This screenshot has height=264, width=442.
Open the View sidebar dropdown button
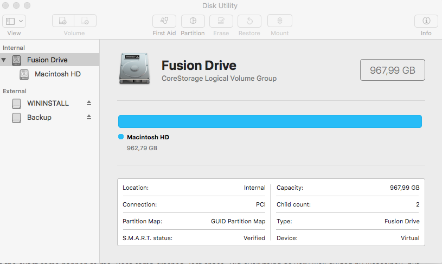14,21
